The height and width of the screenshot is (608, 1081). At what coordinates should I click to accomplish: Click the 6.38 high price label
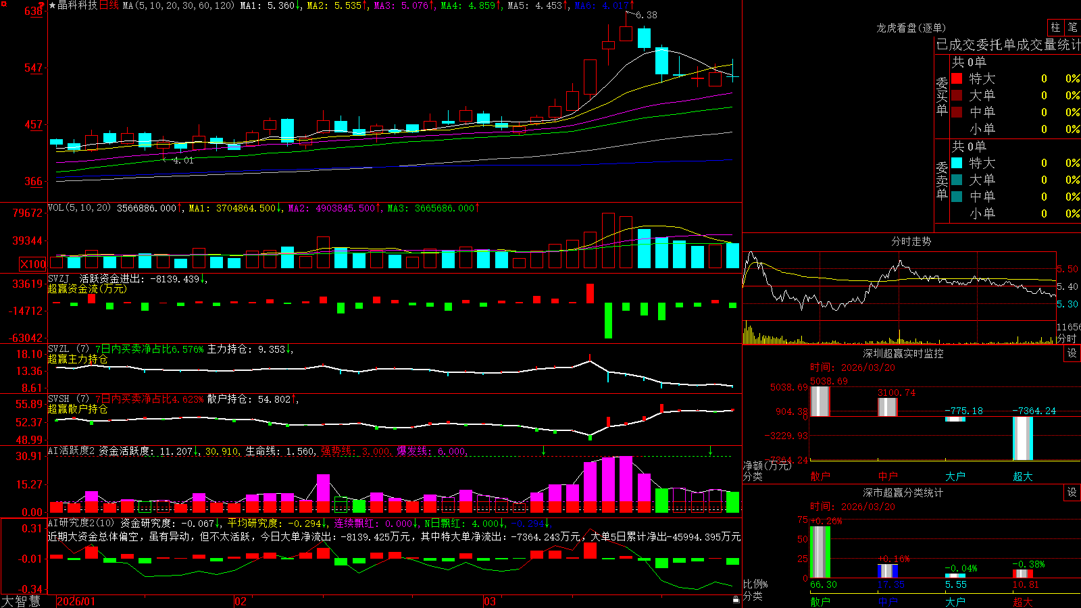(x=647, y=15)
